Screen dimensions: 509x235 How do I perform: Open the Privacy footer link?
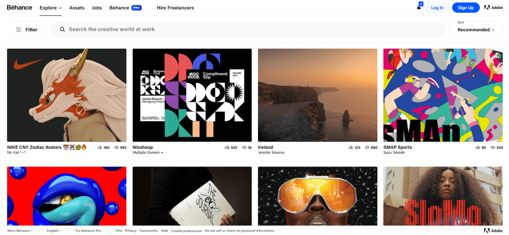click(131, 231)
